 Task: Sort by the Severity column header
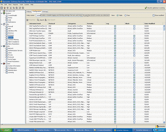(x=96, y=23)
